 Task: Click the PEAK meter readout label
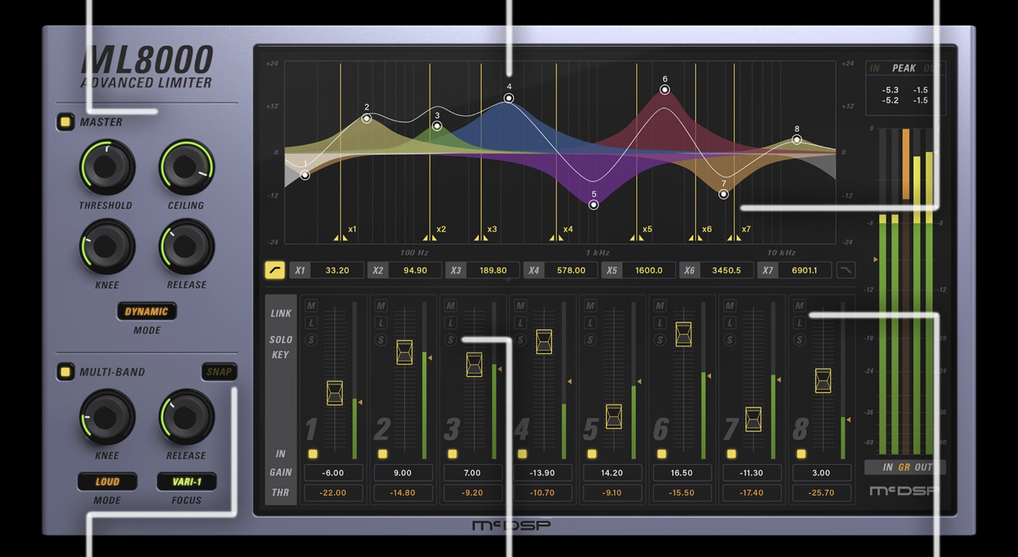pyautogui.click(x=904, y=68)
